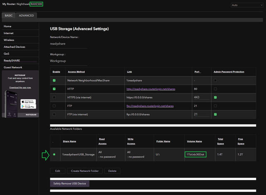The height and width of the screenshot is (195, 266).
Task: Open the Auto language dropdown
Action: click(x=247, y=5)
